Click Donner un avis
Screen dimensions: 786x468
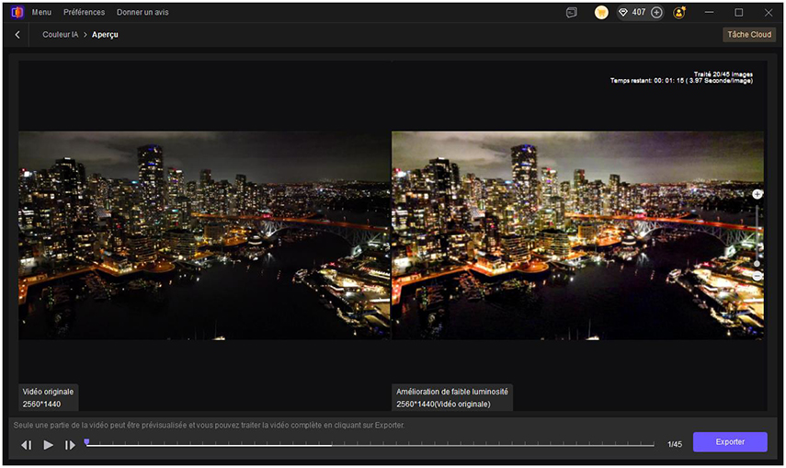[142, 13]
